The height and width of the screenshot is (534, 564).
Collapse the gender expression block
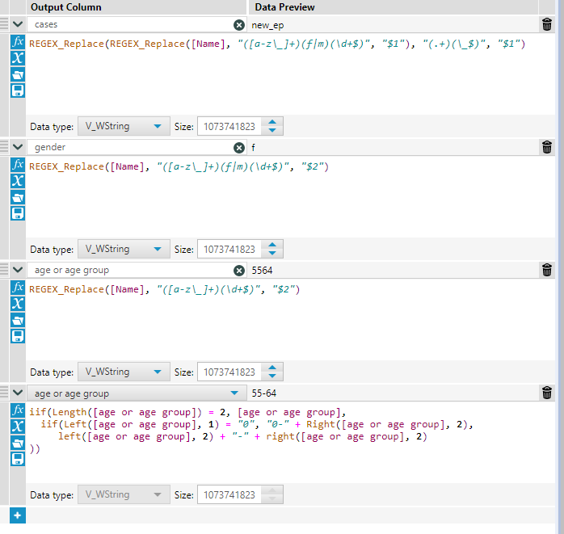tap(18, 147)
